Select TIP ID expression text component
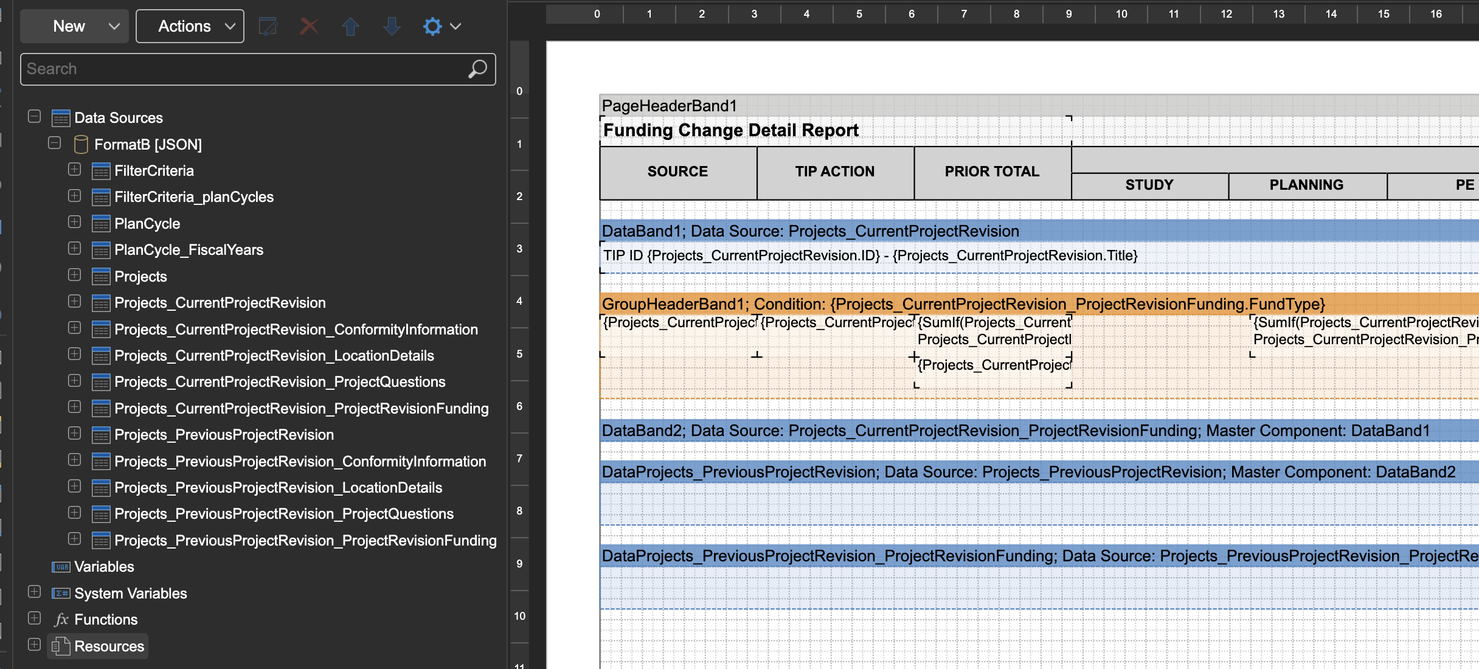Image resolution: width=1479 pixels, height=669 pixels. coord(1039,257)
